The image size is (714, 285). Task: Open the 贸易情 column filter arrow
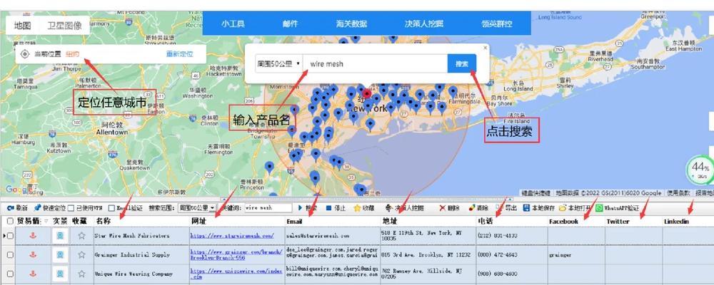46,222
